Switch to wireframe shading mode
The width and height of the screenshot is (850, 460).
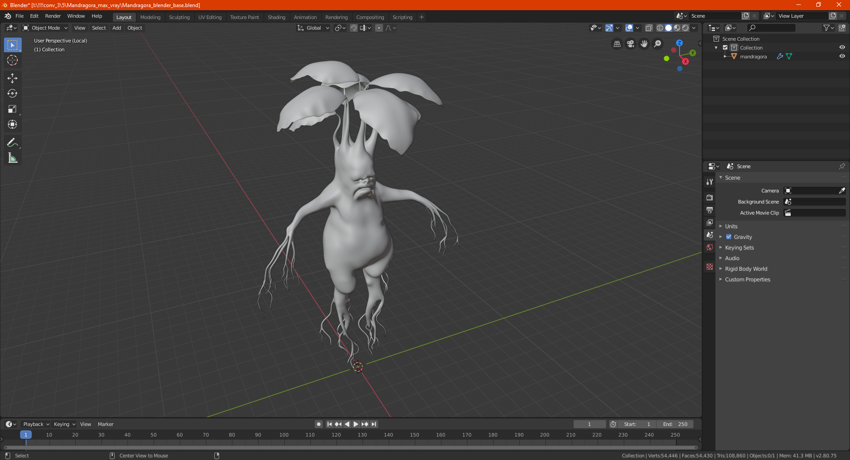(660, 28)
